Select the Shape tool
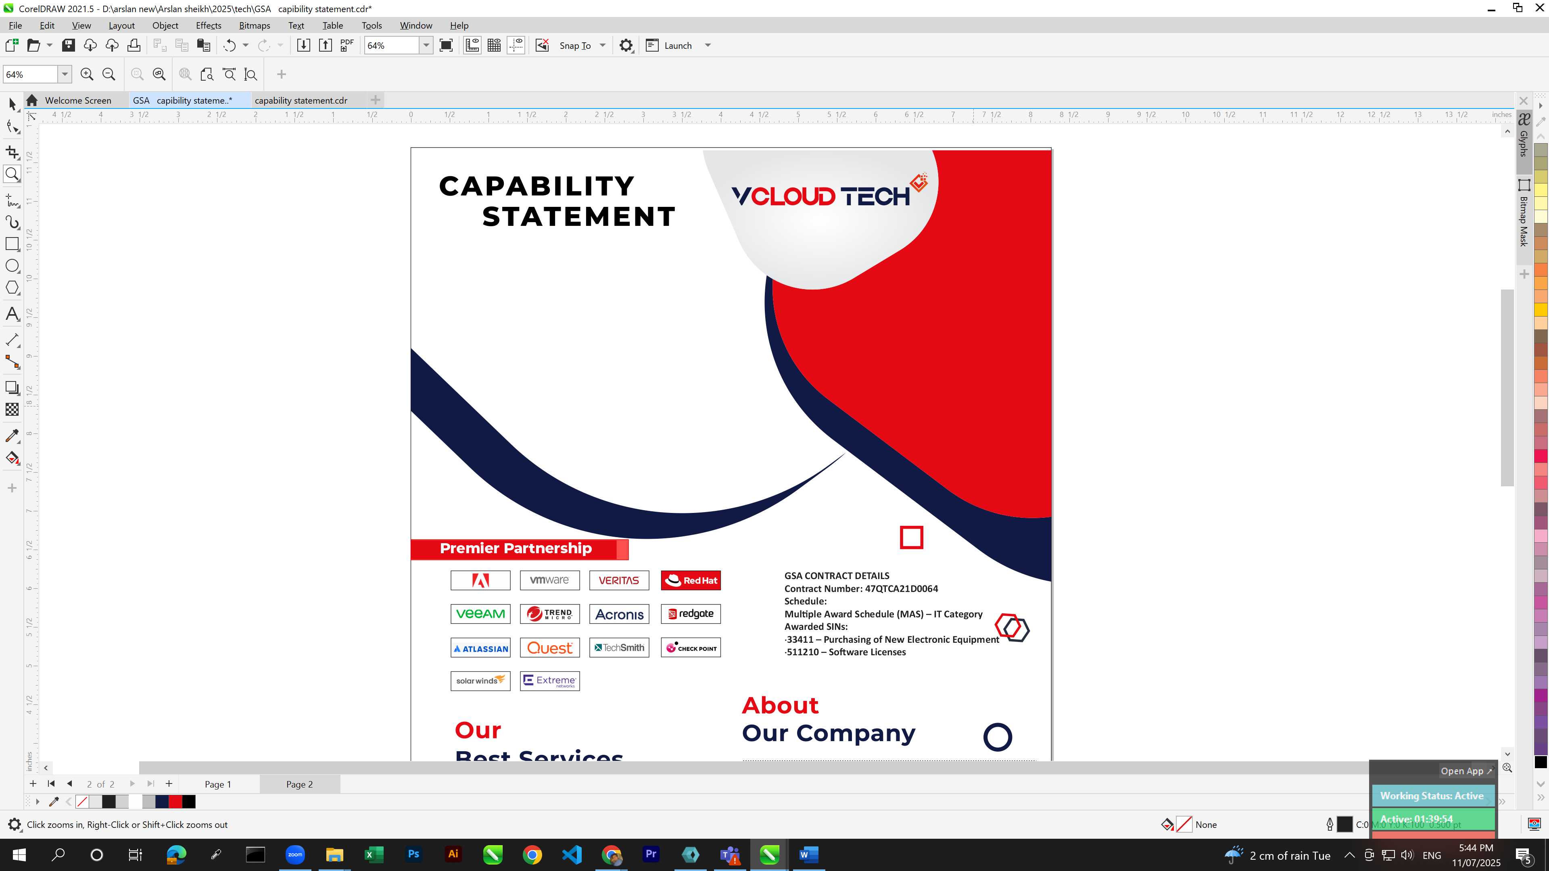The width and height of the screenshot is (1549, 871). coord(12,127)
